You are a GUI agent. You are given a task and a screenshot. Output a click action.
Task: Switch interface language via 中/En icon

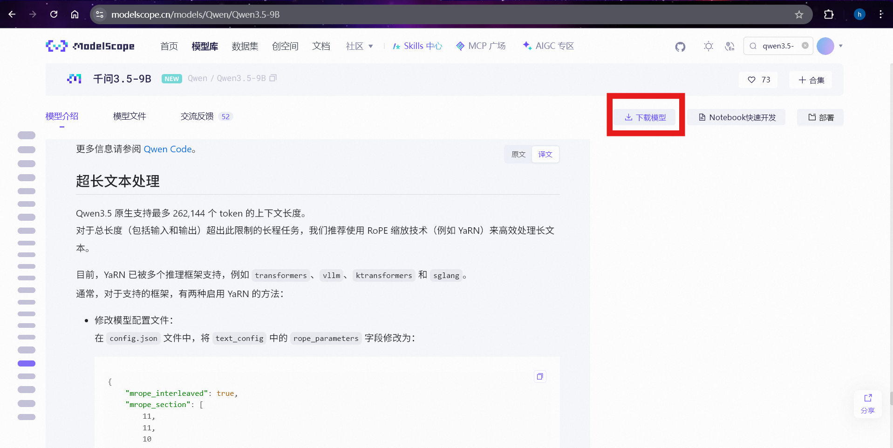tap(729, 46)
